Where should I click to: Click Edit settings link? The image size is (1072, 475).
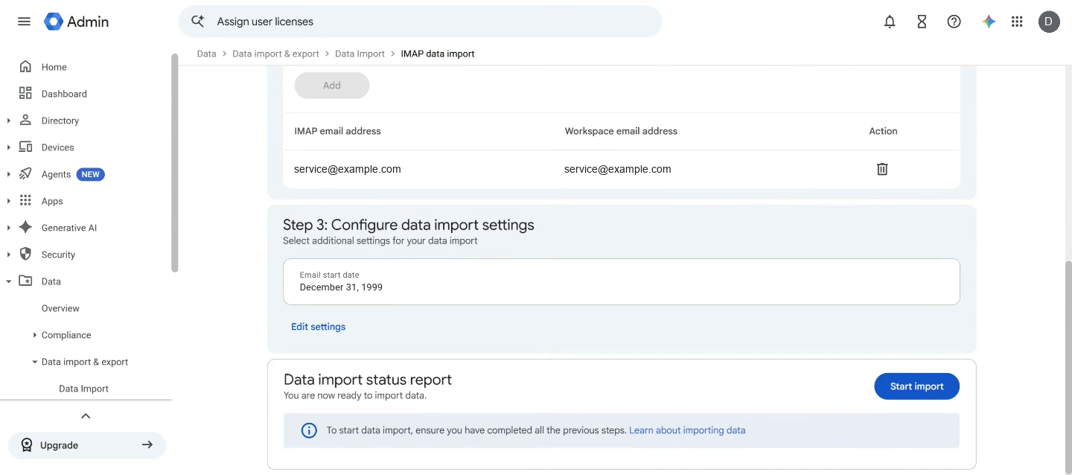pos(319,327)
